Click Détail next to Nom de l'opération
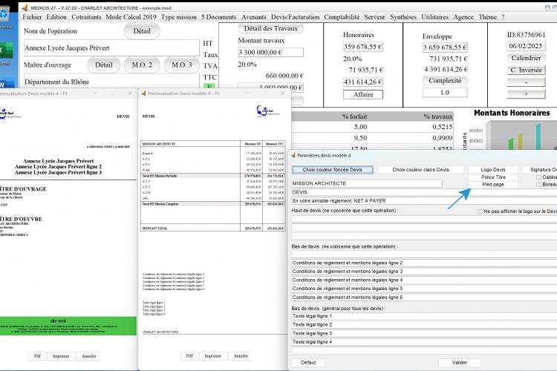 point(142,31)
